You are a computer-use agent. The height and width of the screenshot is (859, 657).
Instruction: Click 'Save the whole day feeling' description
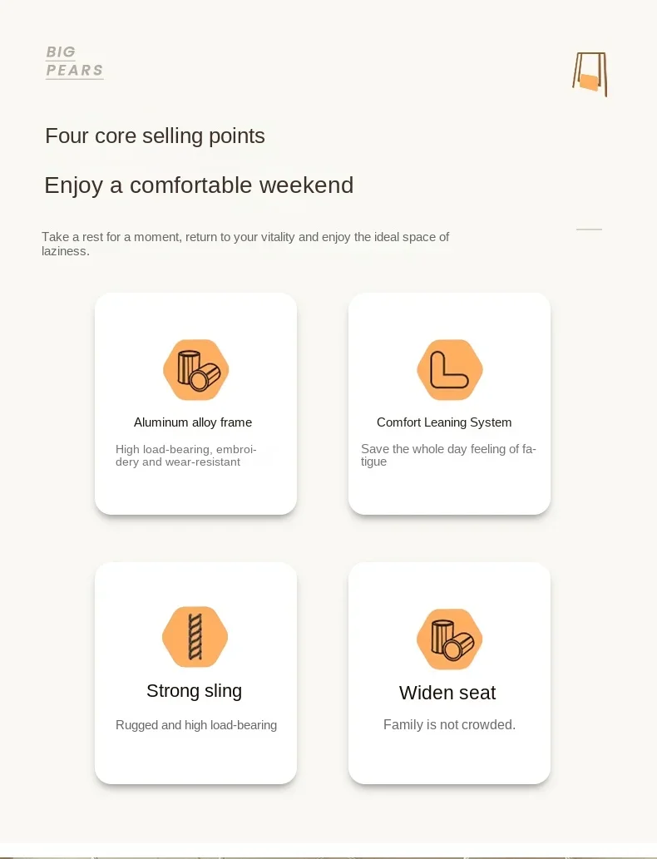(x=448, y=455)
